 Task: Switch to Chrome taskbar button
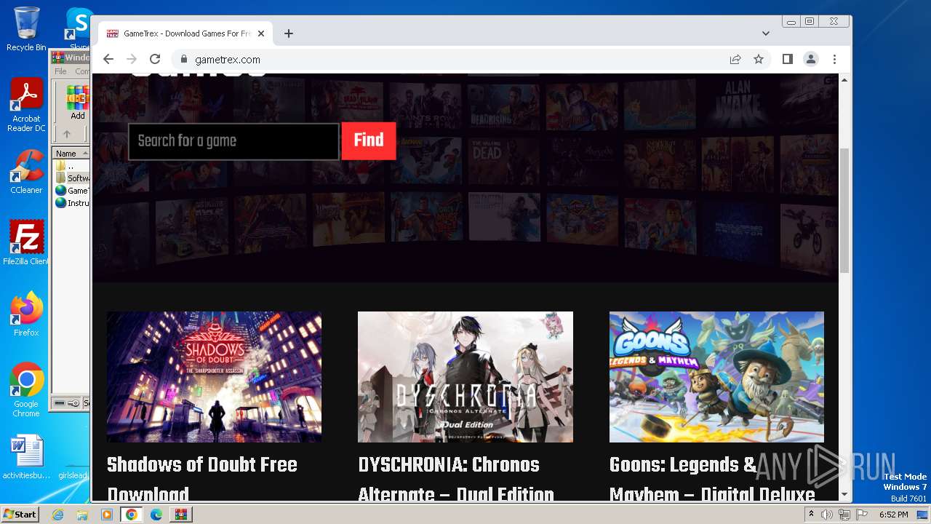[132, 515]
